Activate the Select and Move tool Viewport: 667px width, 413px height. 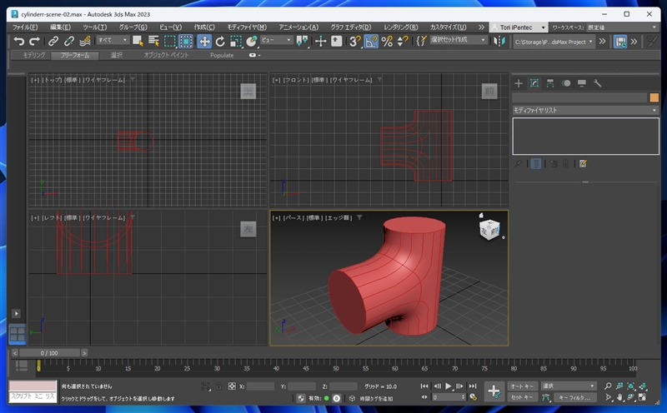204,41
